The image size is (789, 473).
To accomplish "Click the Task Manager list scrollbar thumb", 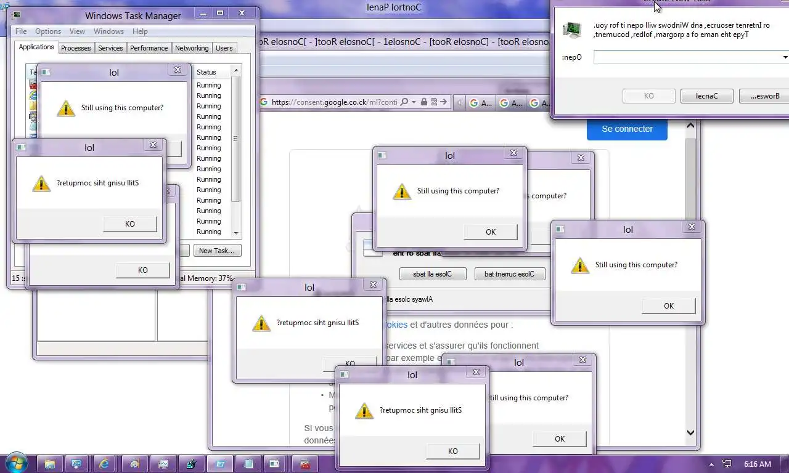I will point(235,139).
